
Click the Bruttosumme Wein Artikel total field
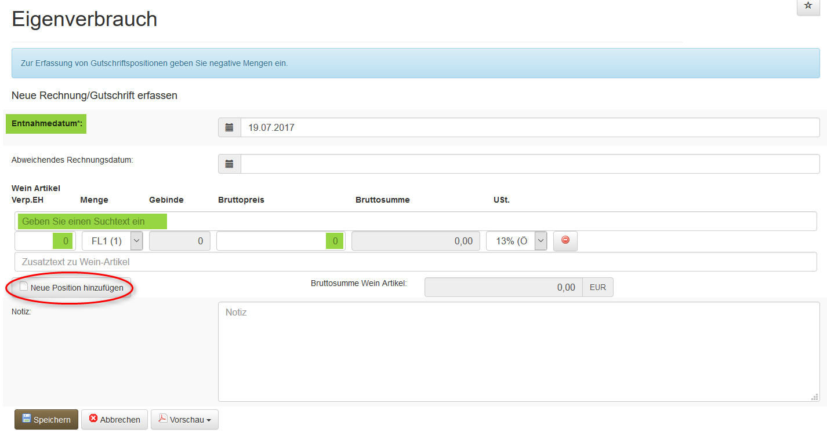[503, 287]
